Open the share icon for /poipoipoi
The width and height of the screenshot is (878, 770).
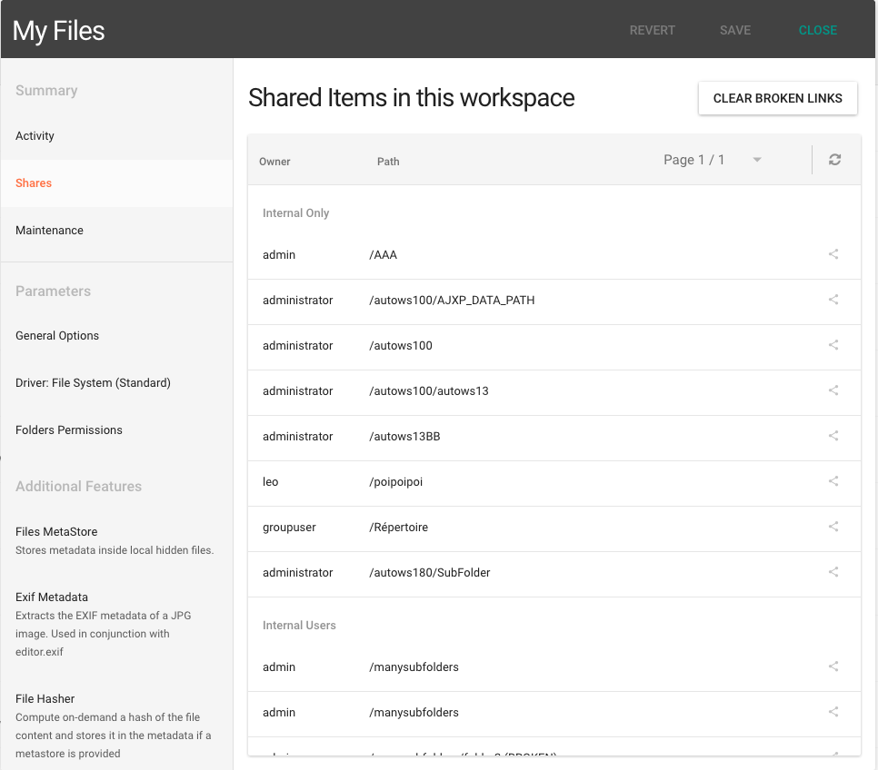coord(833,481)
